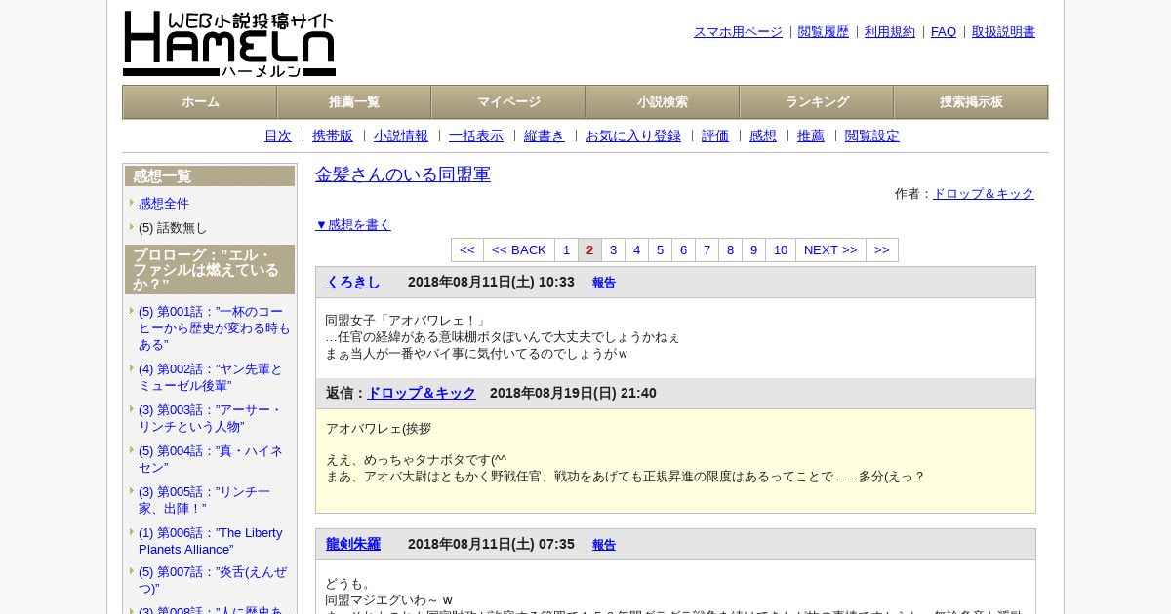Open 一括表示 sub-menu link

pos(476,135)
